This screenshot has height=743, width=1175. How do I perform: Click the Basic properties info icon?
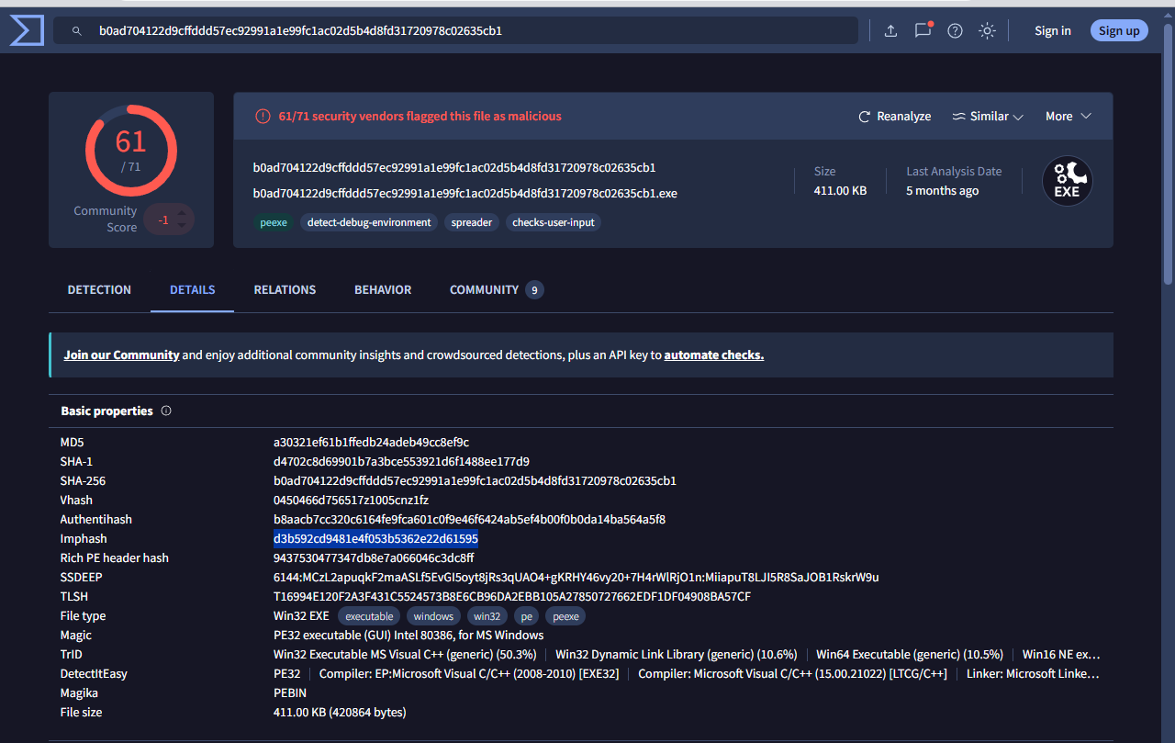pyautogui.click(x=166, y=411)
